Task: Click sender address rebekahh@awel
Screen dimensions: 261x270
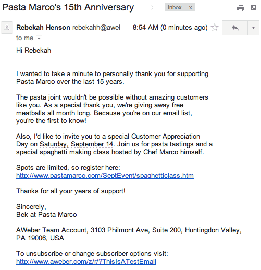Action: (x=96, y=28)
